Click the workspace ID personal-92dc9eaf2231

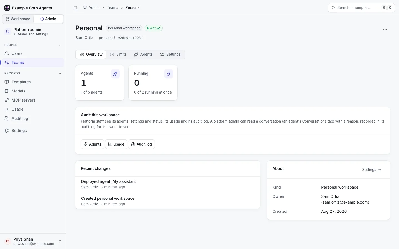click(x=121, y=38)
